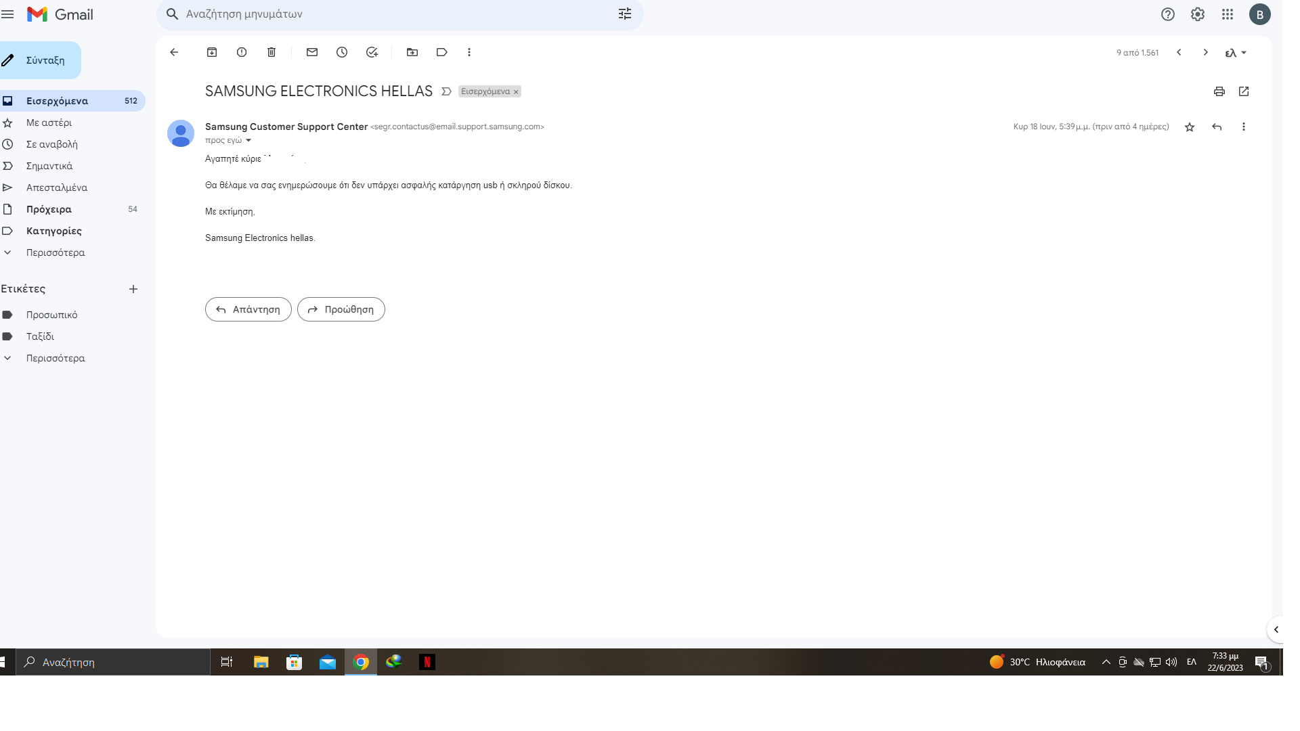
Task: Move email using the folder arrow icon
Action: point(412,52)
